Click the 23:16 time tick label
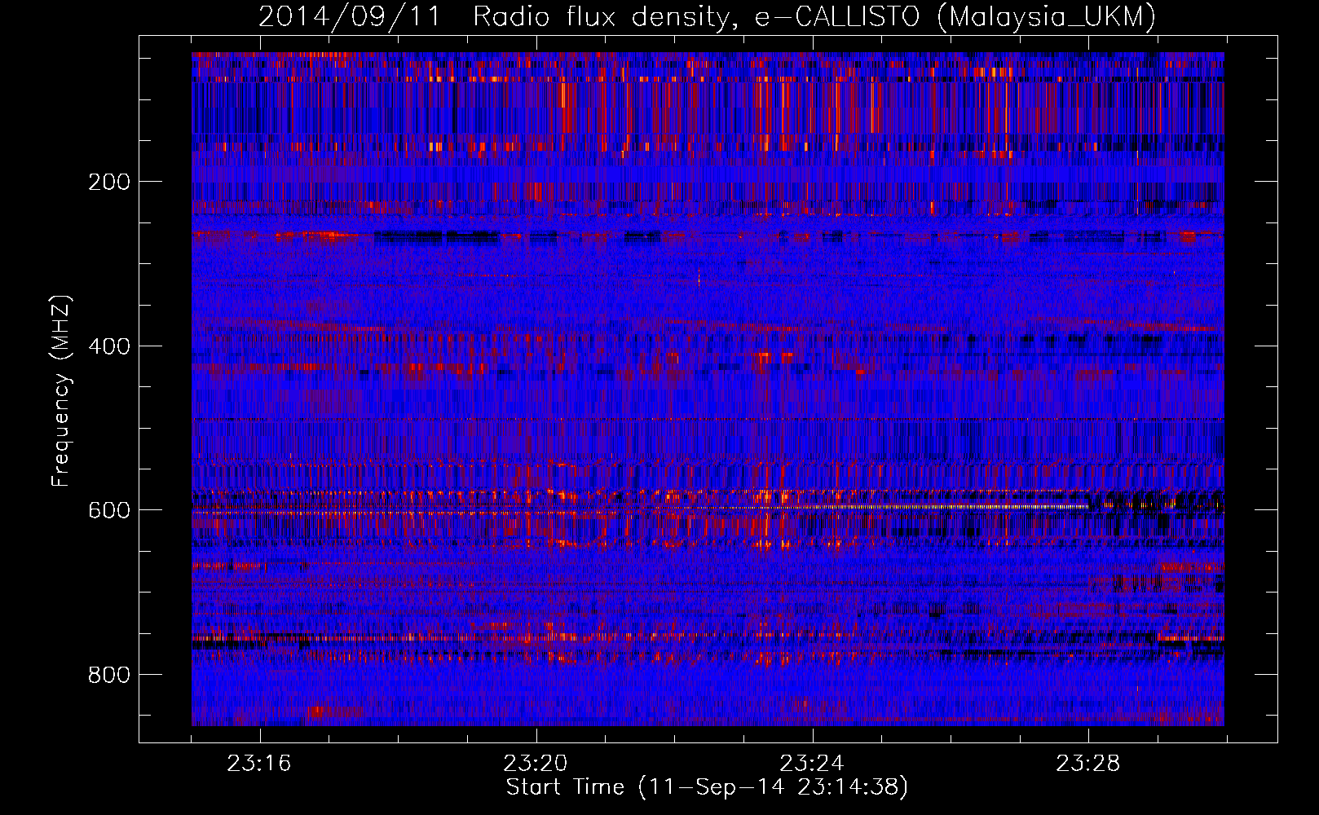 tap(259, 764)
